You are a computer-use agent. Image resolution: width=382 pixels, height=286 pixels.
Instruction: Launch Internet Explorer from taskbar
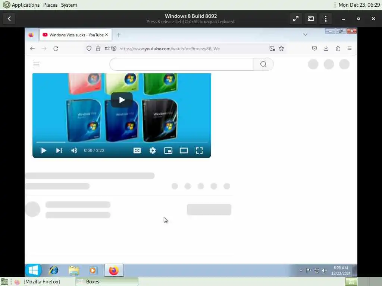(x=54, y=270)
